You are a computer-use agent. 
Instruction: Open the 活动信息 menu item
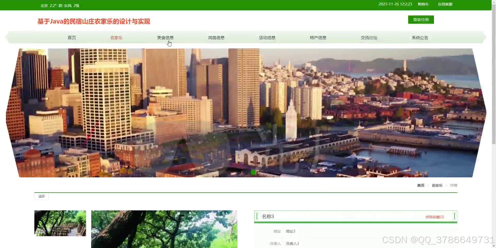pyautogui.click(x=267, y=37)
